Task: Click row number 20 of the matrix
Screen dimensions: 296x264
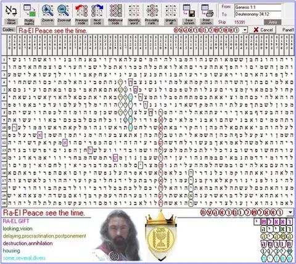Action: coord(4,203)
